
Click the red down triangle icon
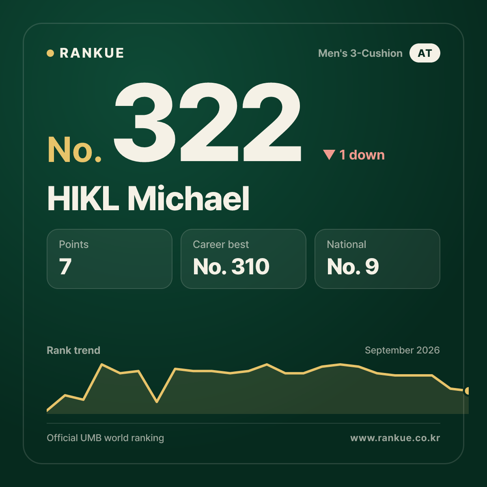(x=329, y=155)
